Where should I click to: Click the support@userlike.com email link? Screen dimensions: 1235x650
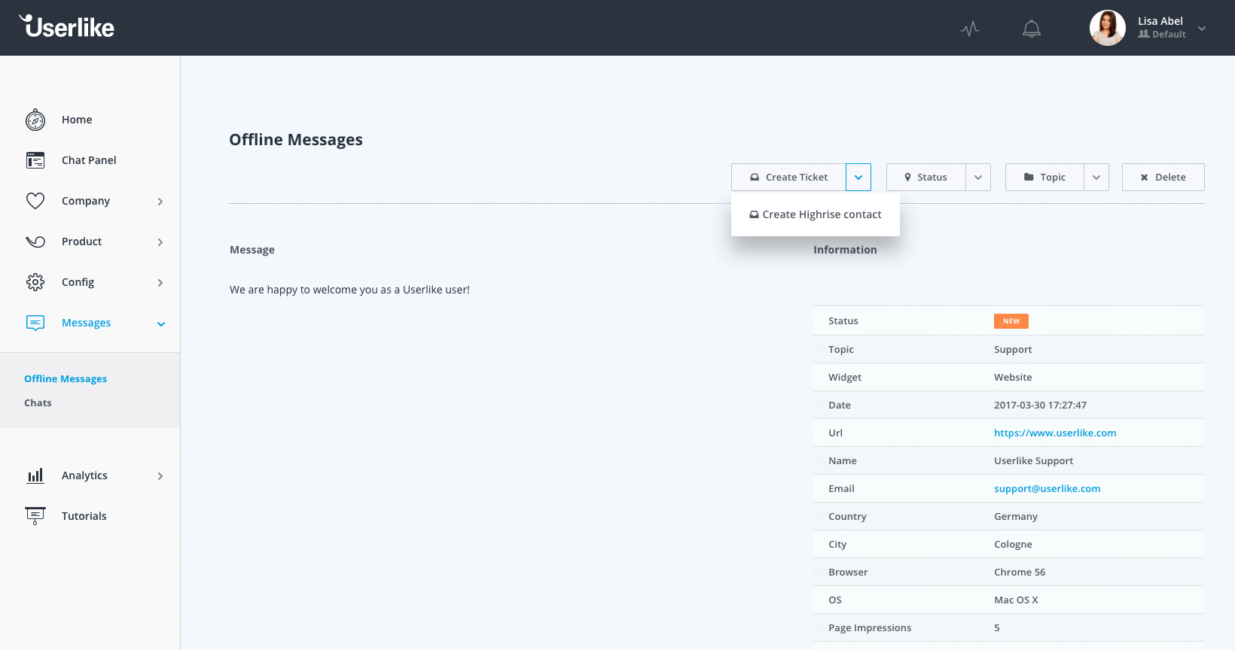click(1047, 488)
